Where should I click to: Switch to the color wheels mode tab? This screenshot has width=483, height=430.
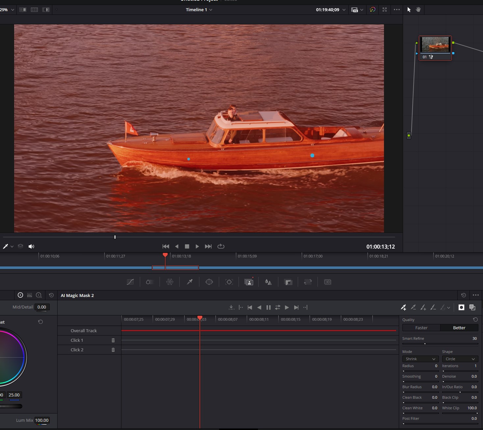(20, 295)
